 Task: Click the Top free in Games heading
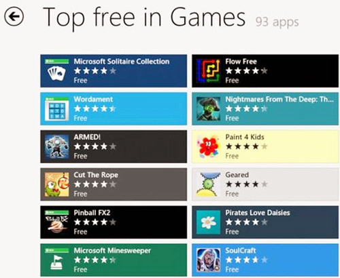[144, 18]
